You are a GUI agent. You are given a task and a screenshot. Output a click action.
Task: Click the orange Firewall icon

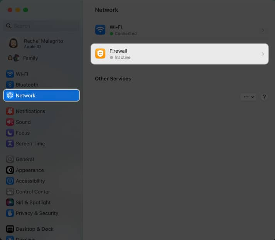click(x=100, y=54)
